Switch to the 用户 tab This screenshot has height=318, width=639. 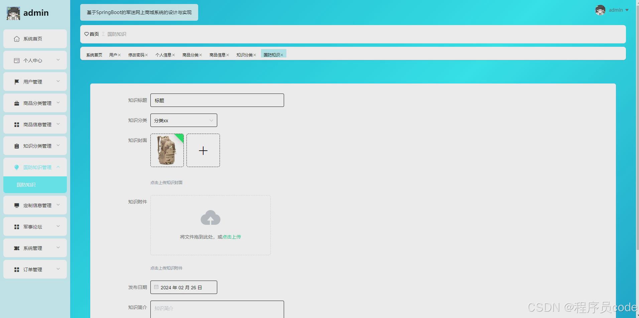pyautogui.click(x=113, y=55)
